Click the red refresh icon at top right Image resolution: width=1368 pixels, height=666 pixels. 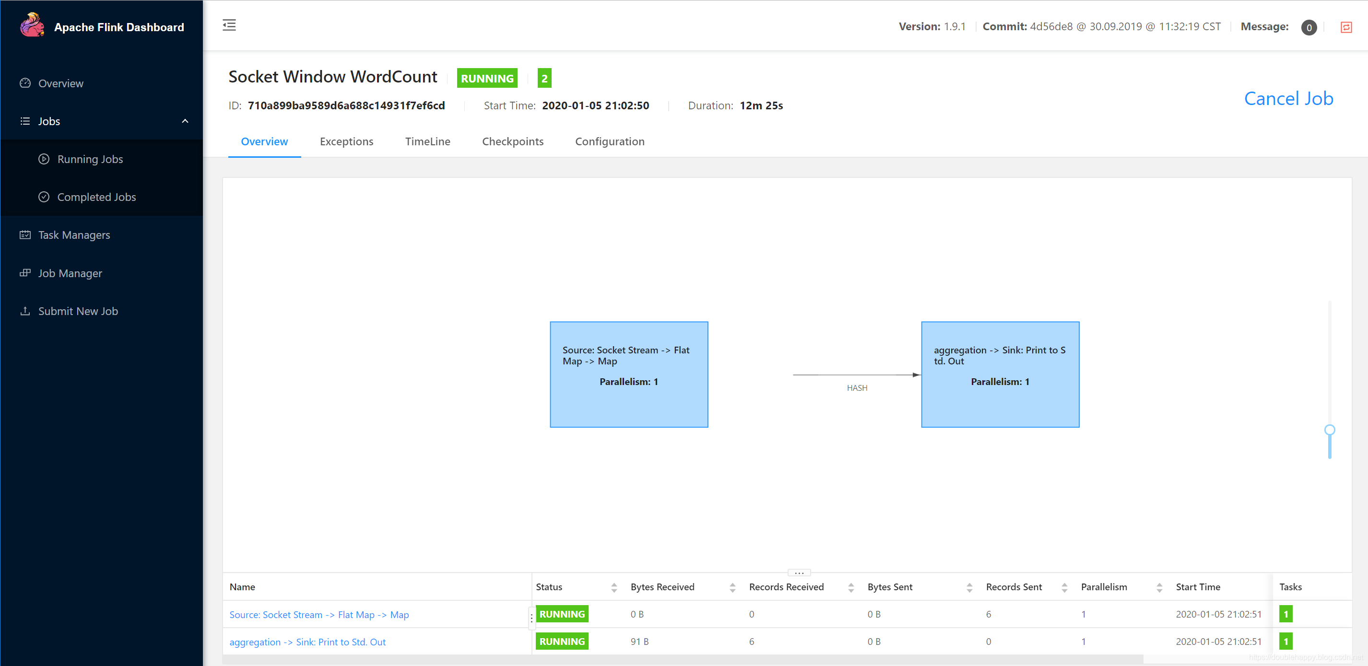pos(1346,27)
